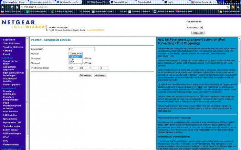This screenshot has height=150, width=241.
Task: Click the address bar URL
Action: (x=36, y=7)
